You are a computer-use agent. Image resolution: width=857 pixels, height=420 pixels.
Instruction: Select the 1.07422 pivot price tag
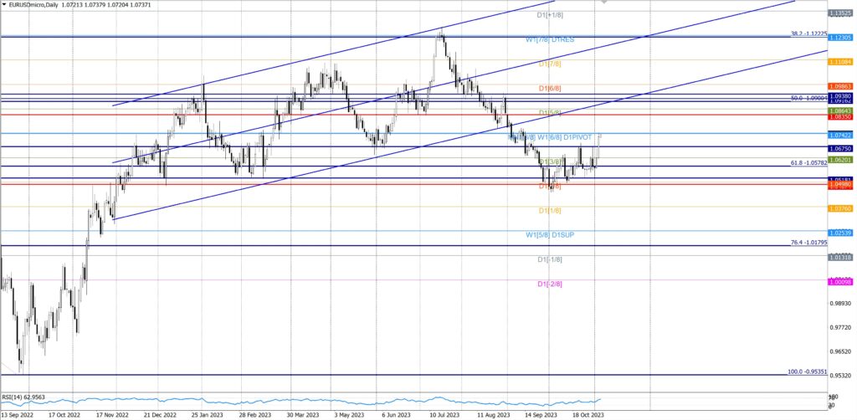coord(839,134)
